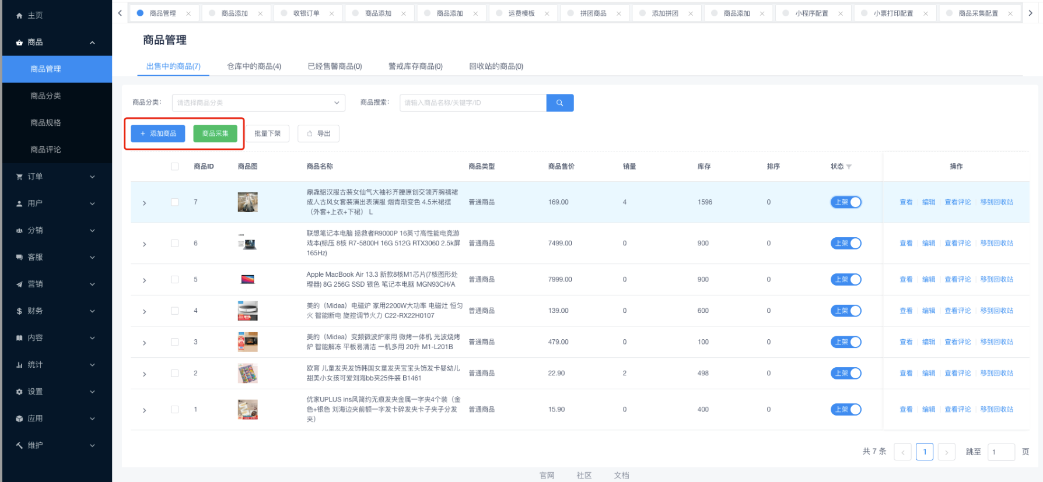Click the blue search magnifier button

pos(559,103)
